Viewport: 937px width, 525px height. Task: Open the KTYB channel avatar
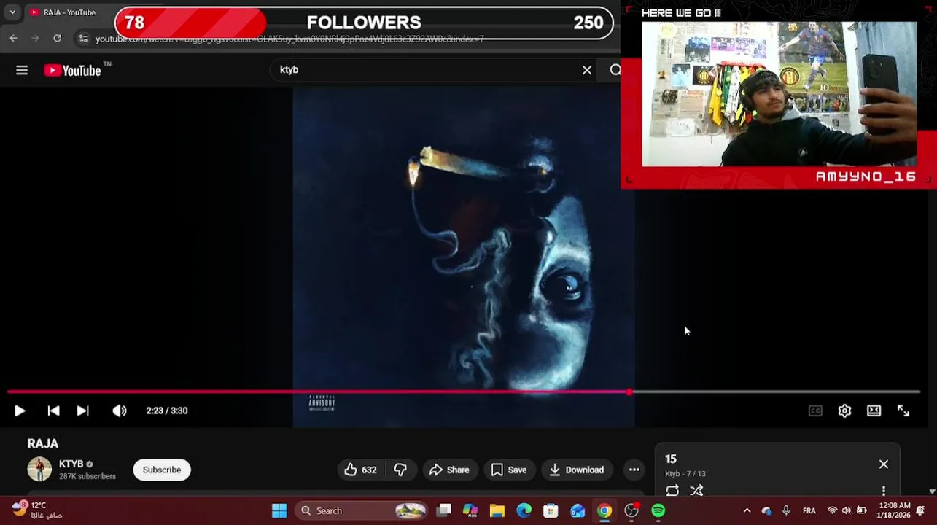pos(39,470)
